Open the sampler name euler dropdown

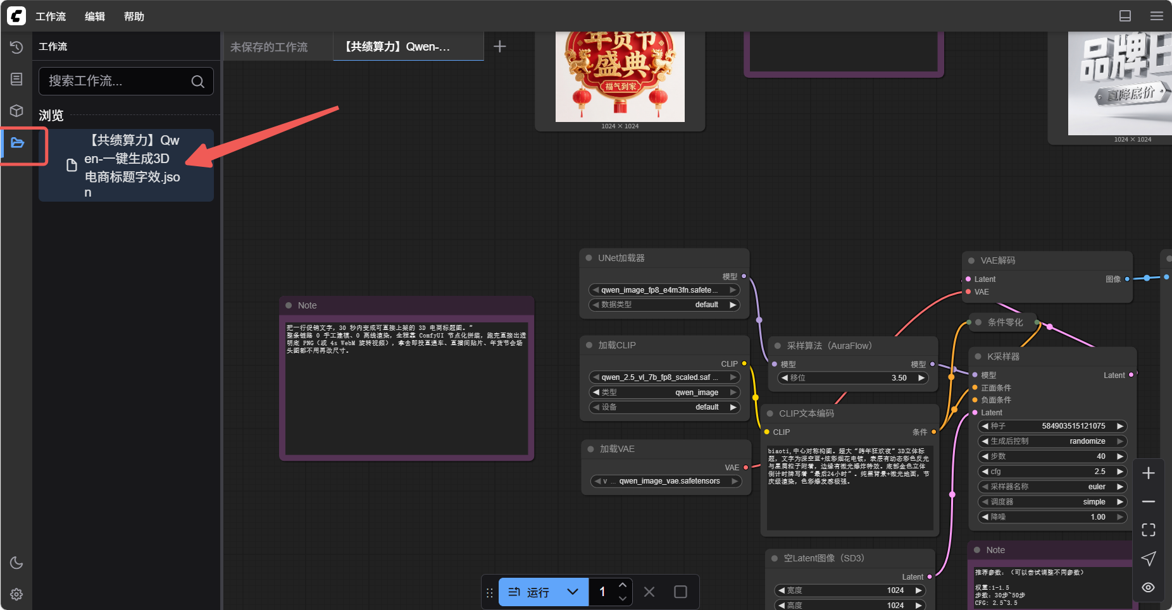click(1052, 487)
